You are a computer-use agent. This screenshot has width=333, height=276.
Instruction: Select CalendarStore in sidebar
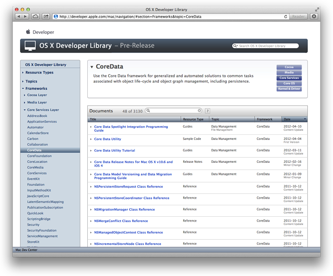38,133
